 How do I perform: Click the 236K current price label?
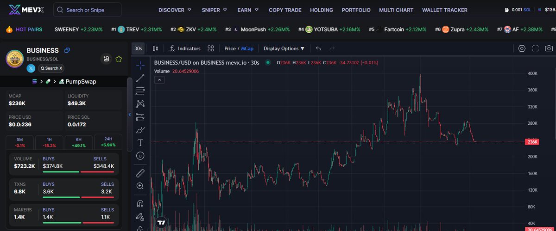pyautogui.click(x=531, y=142)
